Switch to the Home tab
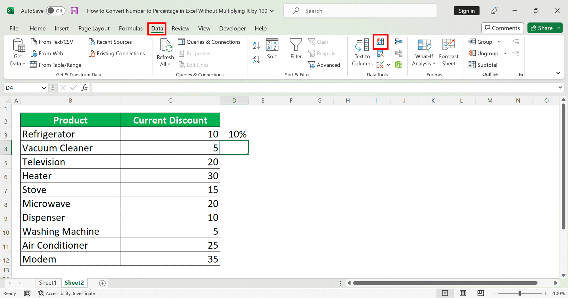The width and height of the screenshot is (568, 298). point(37,28)
